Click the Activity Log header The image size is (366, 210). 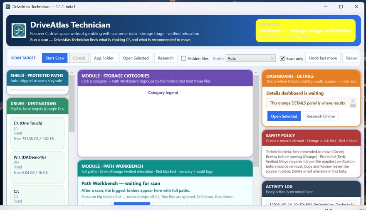[311, 189]
